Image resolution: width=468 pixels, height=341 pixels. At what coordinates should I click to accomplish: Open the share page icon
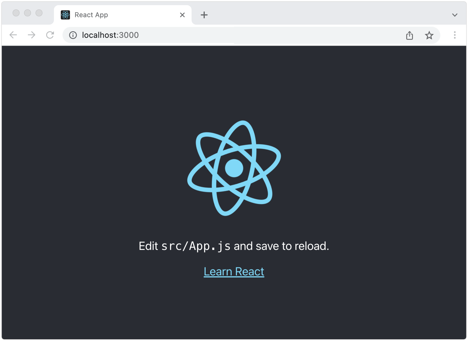coord(409,35)
